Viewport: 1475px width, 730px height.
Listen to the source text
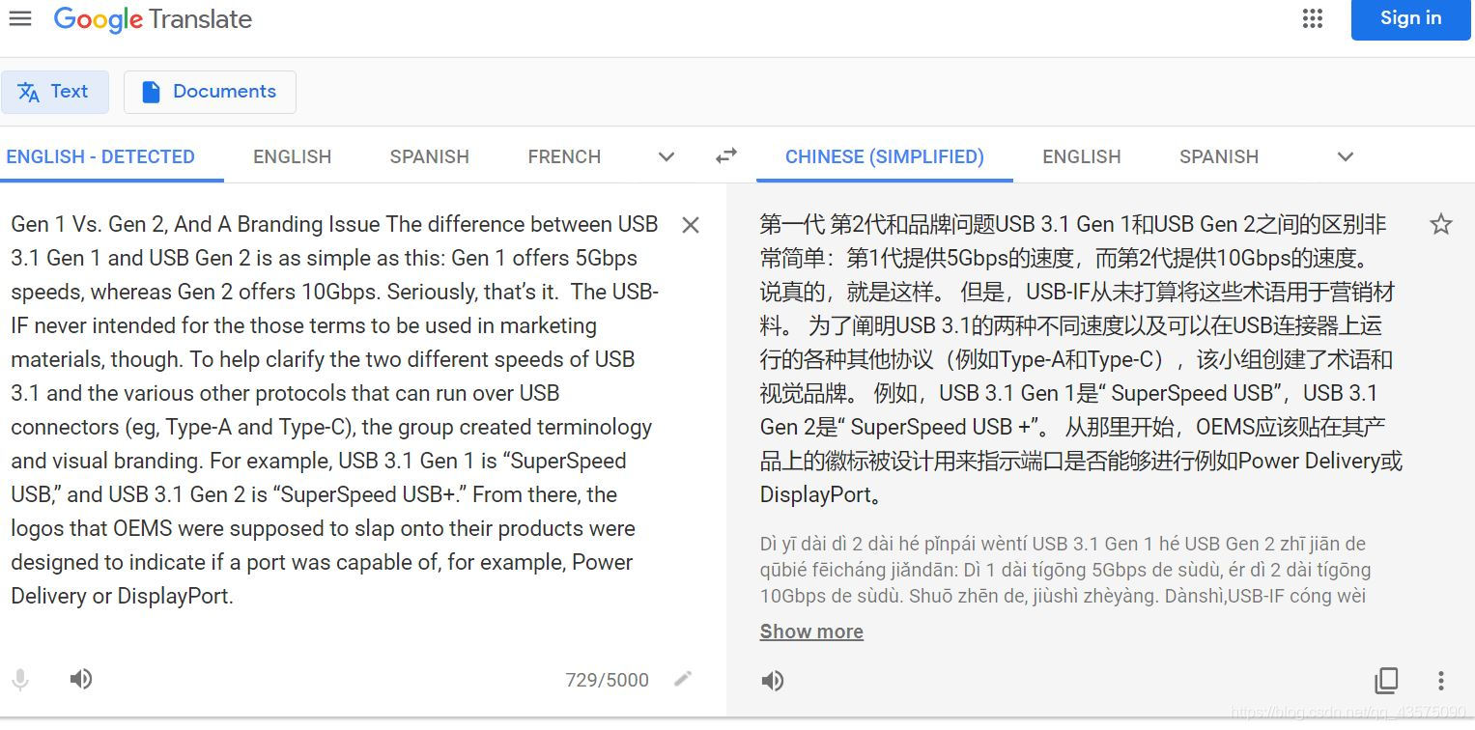[81, 679]
